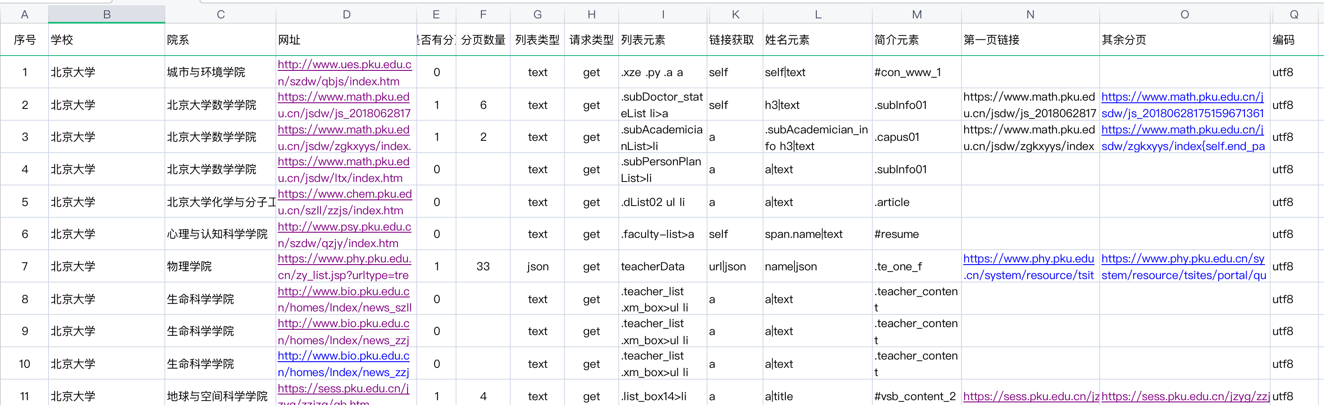Click the 网址 header cell

[x=346, y=39]
